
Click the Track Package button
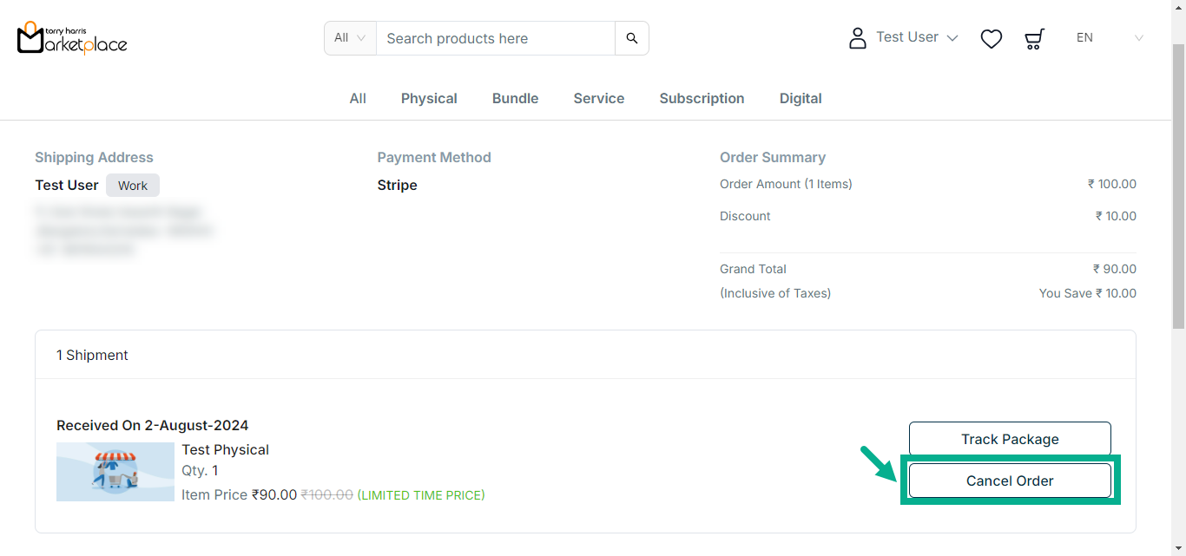pyautogui.click(x=1010, y=439)
